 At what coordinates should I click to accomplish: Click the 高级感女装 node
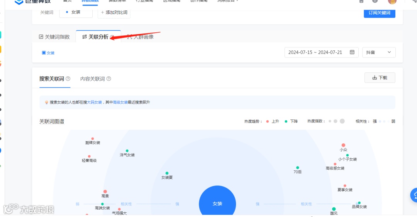point(335,164)
